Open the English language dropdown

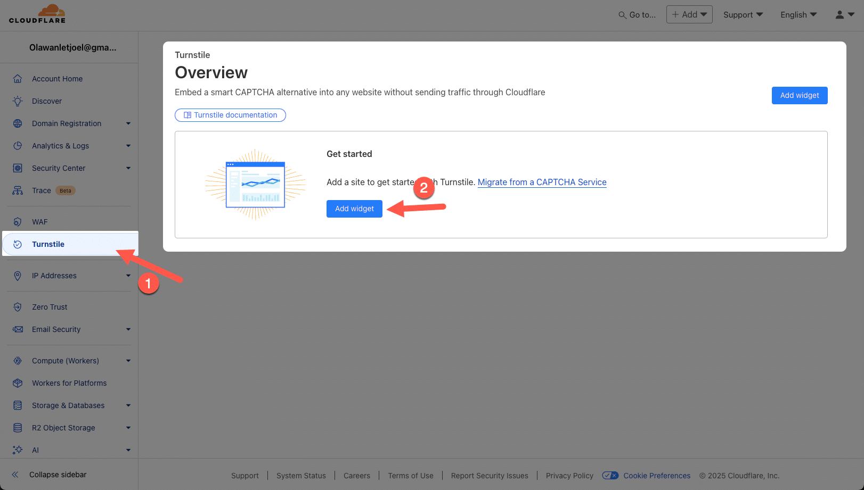798,14
